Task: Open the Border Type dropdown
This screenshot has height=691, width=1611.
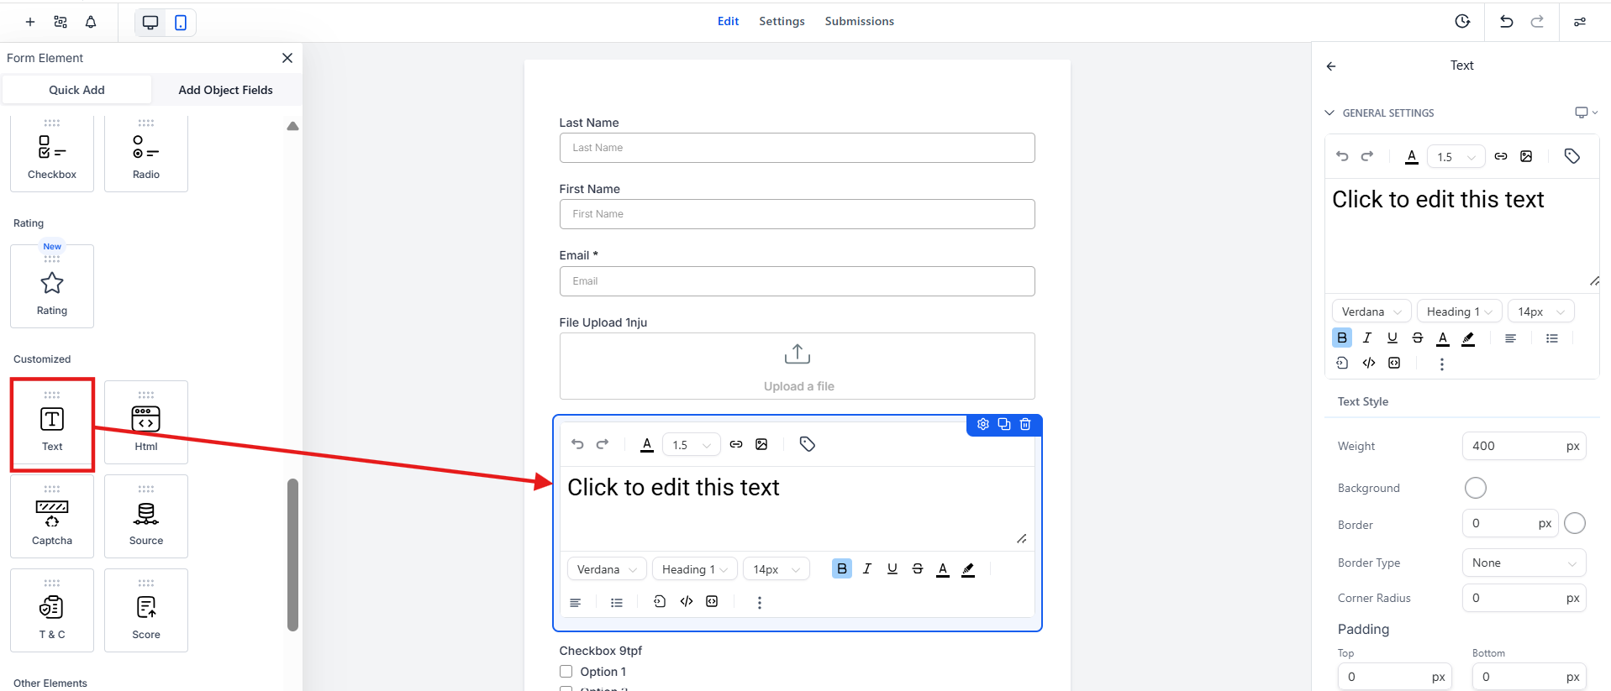Action: (x=1524, y=563)
